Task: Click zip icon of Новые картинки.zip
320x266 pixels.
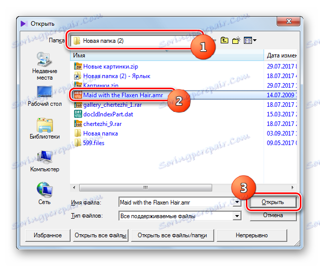Action: click(x=78, y=66)
